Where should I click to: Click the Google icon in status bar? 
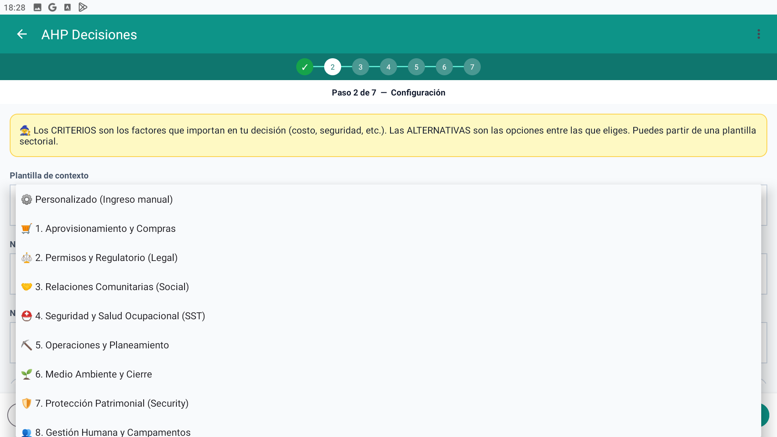[x=53, y=7]
